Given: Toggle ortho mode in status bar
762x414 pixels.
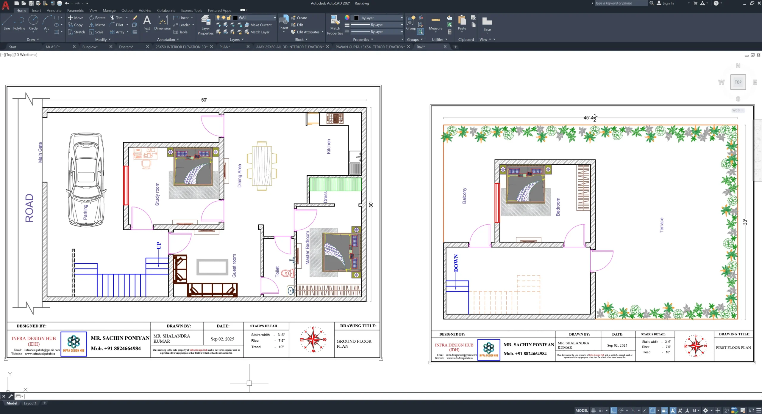Looking at the screenshot, I should (613, 410).
